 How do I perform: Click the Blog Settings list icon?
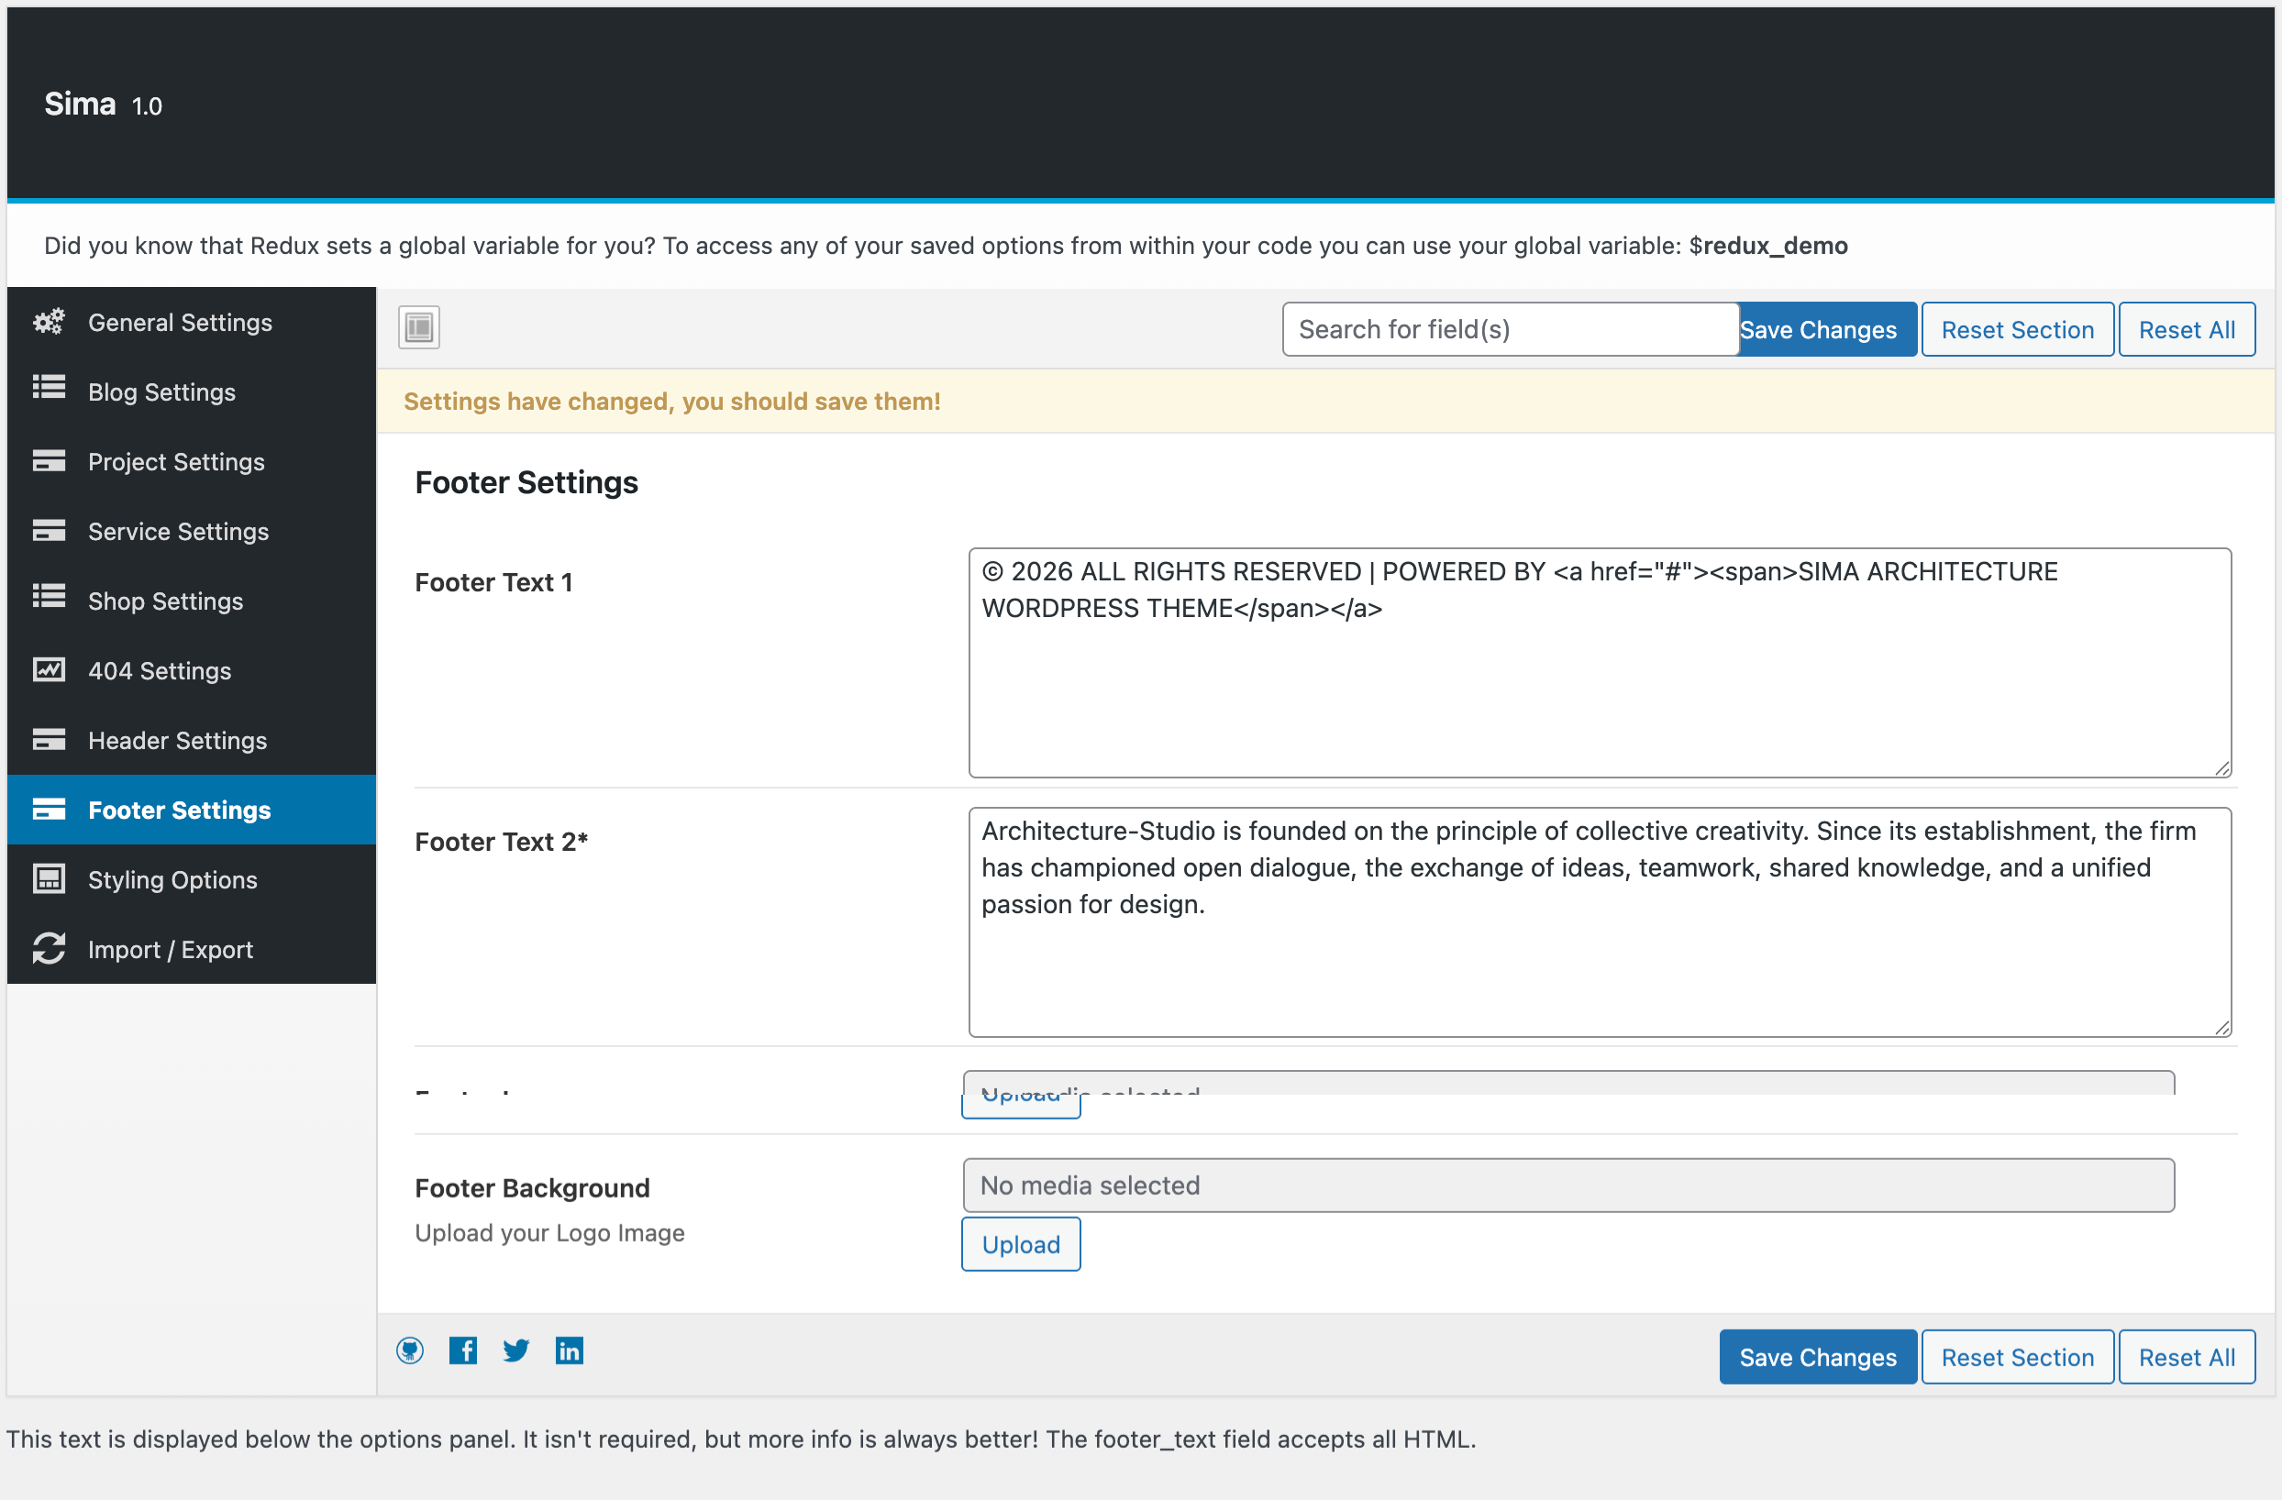(49, 387)
